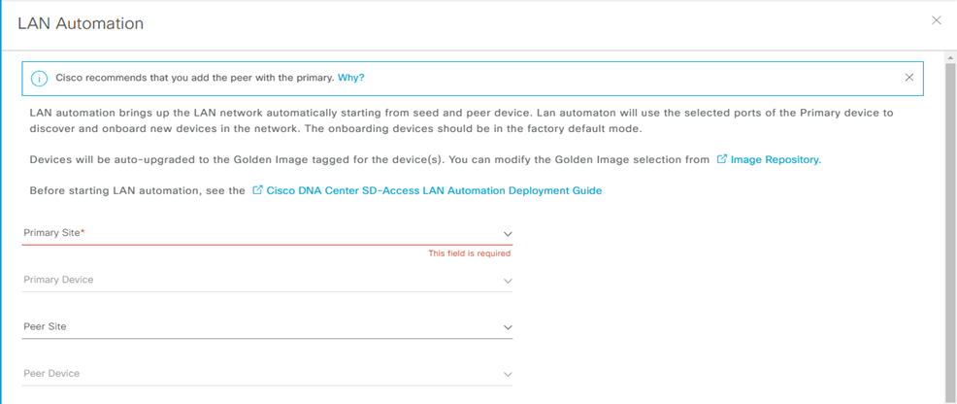Expand the Peer Site chevron arrow
Screen dimensions: 957x404
507,327
